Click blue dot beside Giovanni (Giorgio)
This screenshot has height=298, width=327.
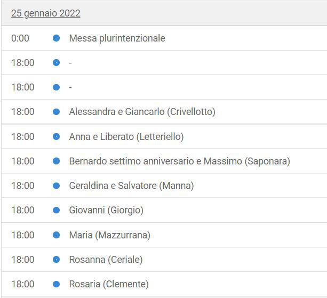point(57,210)
